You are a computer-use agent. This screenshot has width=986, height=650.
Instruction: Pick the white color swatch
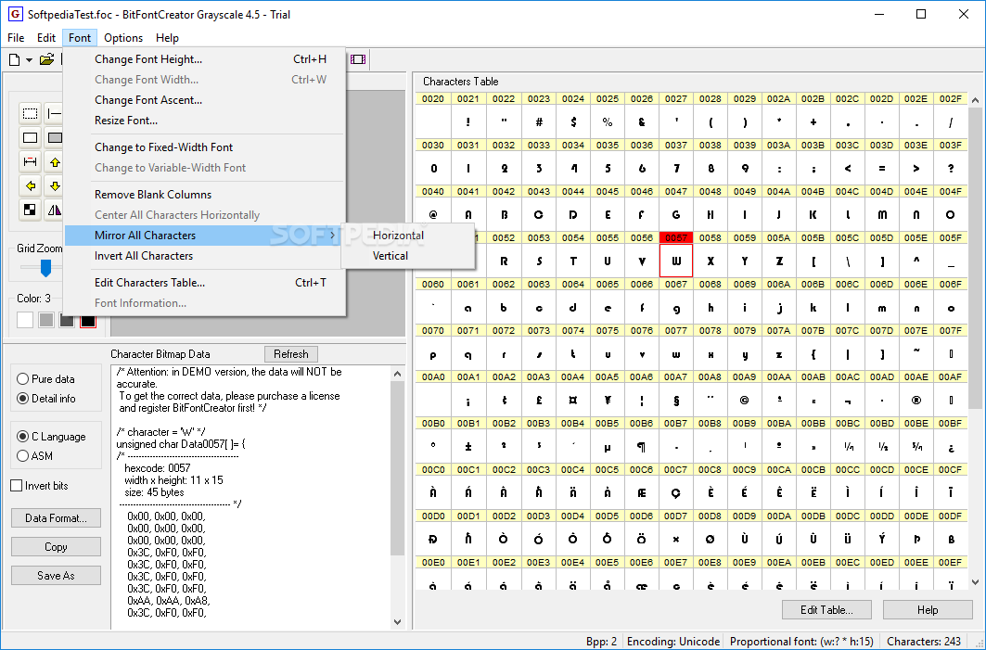coord(25,320)
